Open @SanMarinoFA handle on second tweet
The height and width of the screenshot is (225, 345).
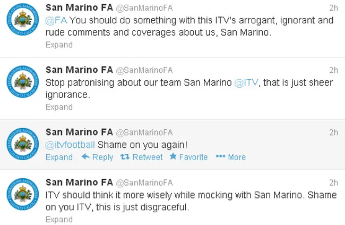tap(144, 70)
